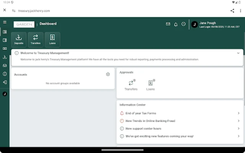Click the Deposits quick action tile

19,39
